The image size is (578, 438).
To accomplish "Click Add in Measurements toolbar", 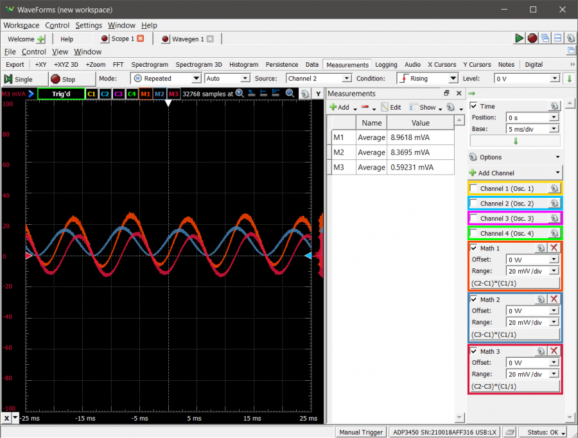I will 340,107.
